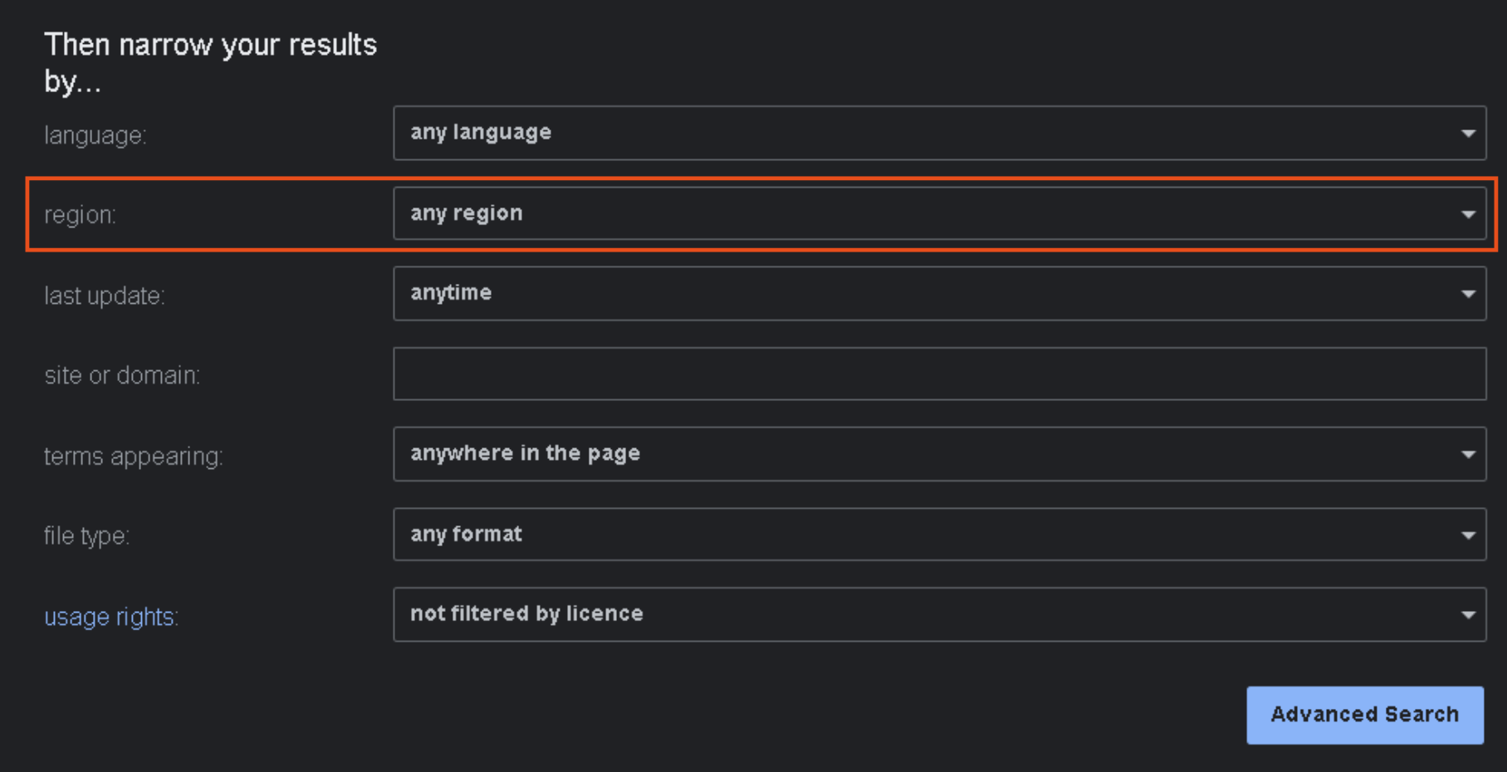Open the "any format" file type dropdown
Image resolution: width=1507 pixels, height=772 pixels.
pyautogui.click(x=938, y=535)
